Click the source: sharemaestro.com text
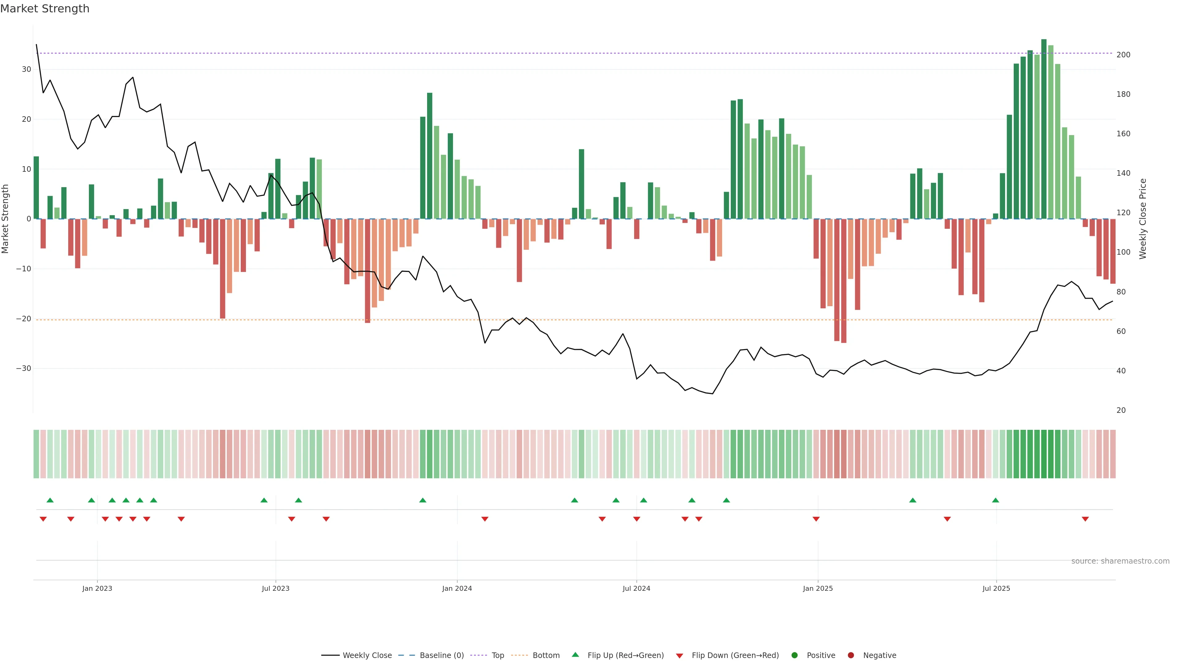 (x=1120, y=561)
